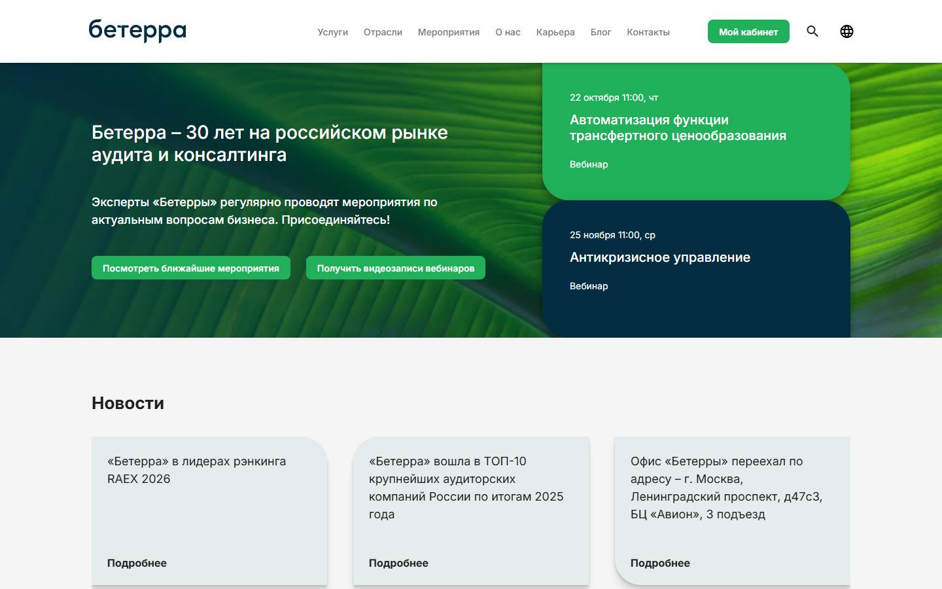Click Подробнее under ТОП-10 news card
942x589 pixels.
tap(398, 563)
